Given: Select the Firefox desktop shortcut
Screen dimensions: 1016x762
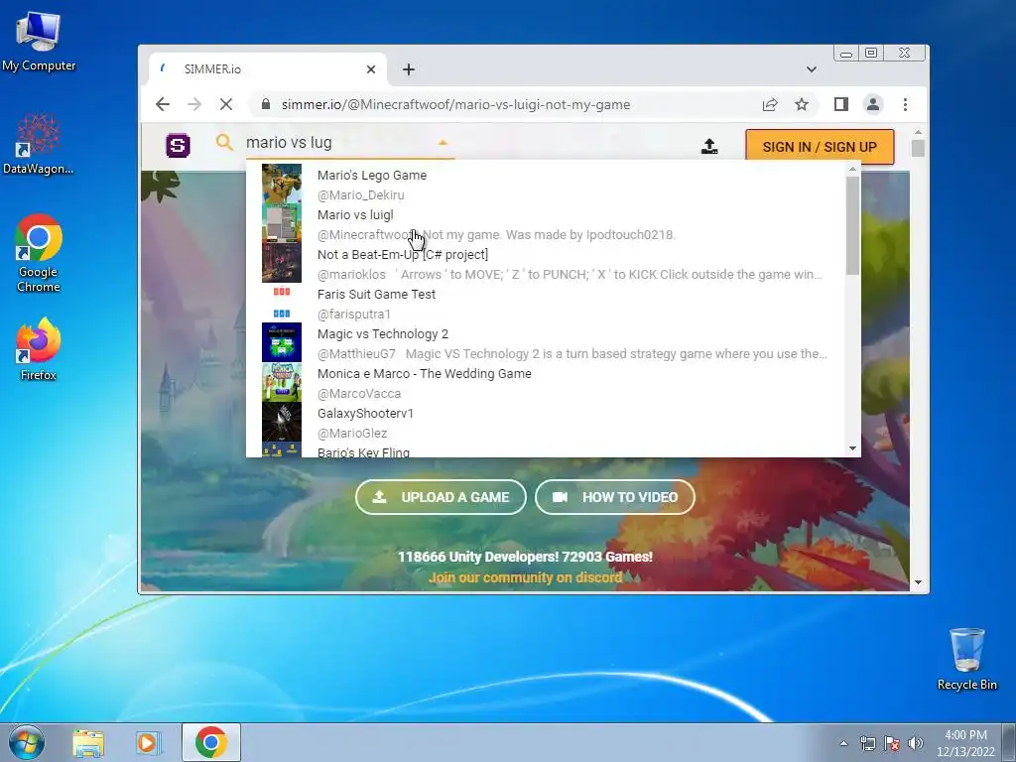Looking at the screenshot, I should [39, 348].
